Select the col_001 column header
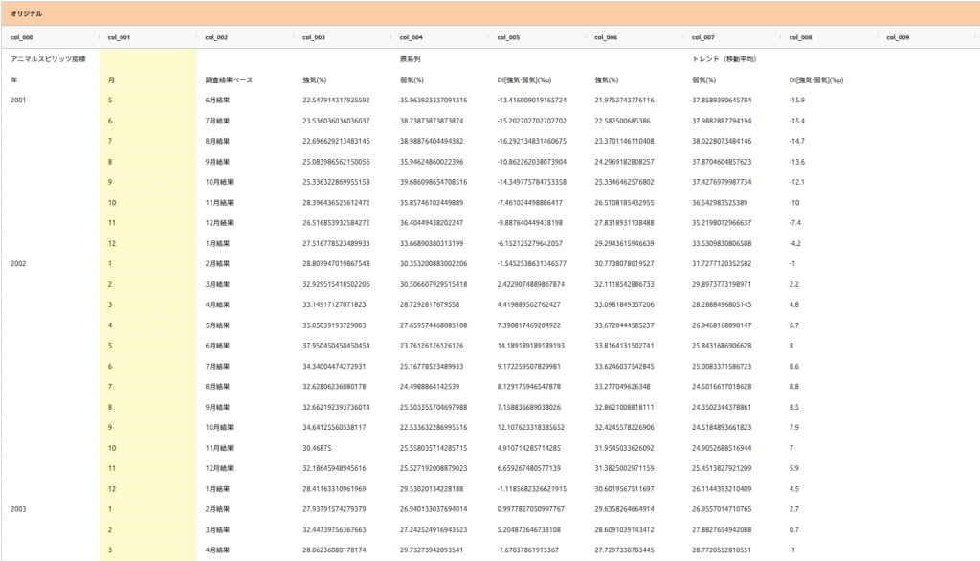The image size is (980, 561). tap(120, 38)
